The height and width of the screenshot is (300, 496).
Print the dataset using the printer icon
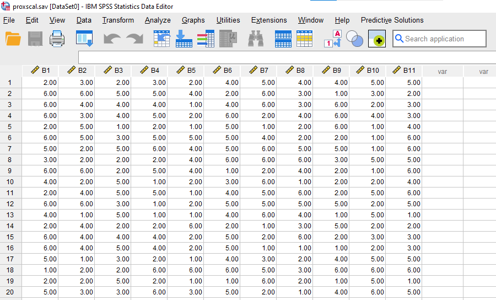click(x=58, y=39)
